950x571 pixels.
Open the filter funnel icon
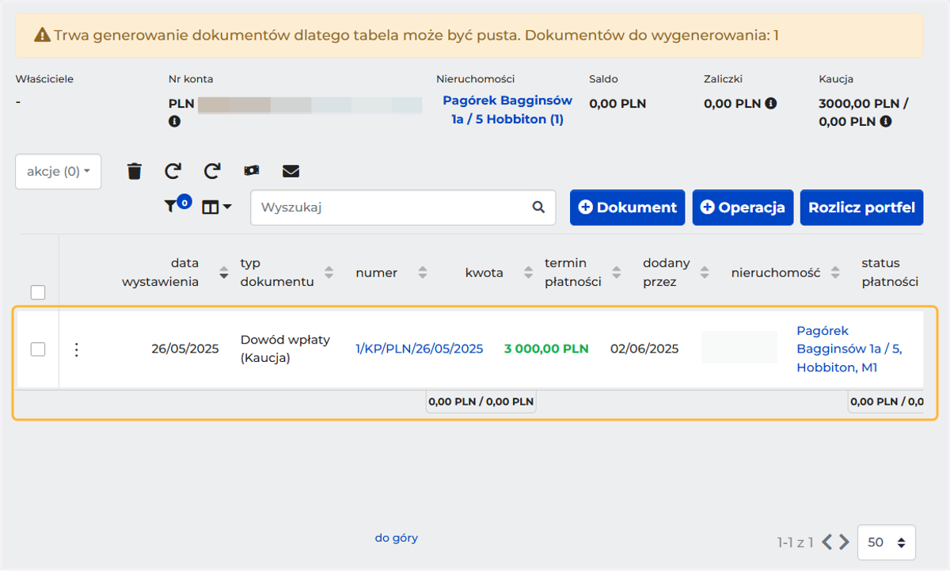171,207
